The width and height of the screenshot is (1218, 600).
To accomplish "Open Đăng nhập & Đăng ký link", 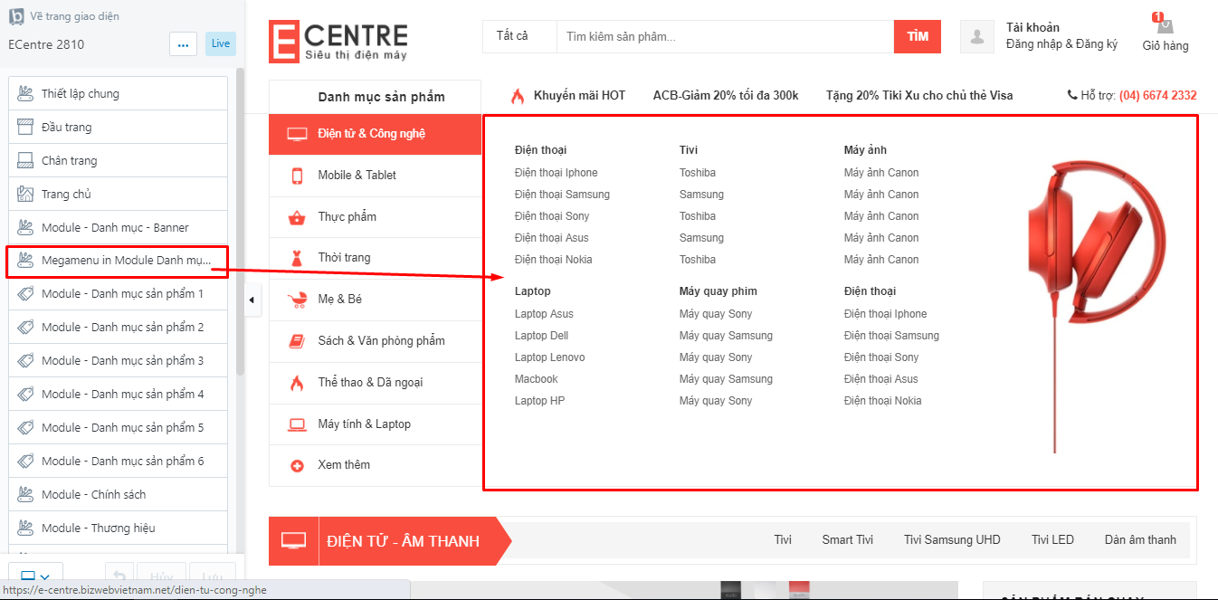I will 1061,44.
